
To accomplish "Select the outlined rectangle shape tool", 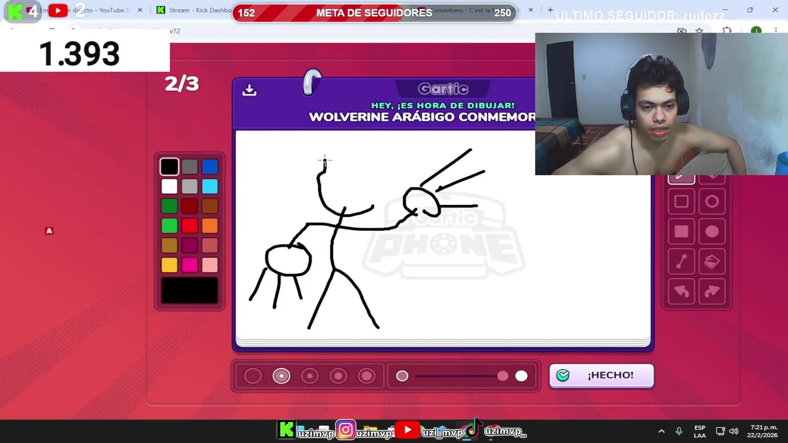I will coord(681,202).
